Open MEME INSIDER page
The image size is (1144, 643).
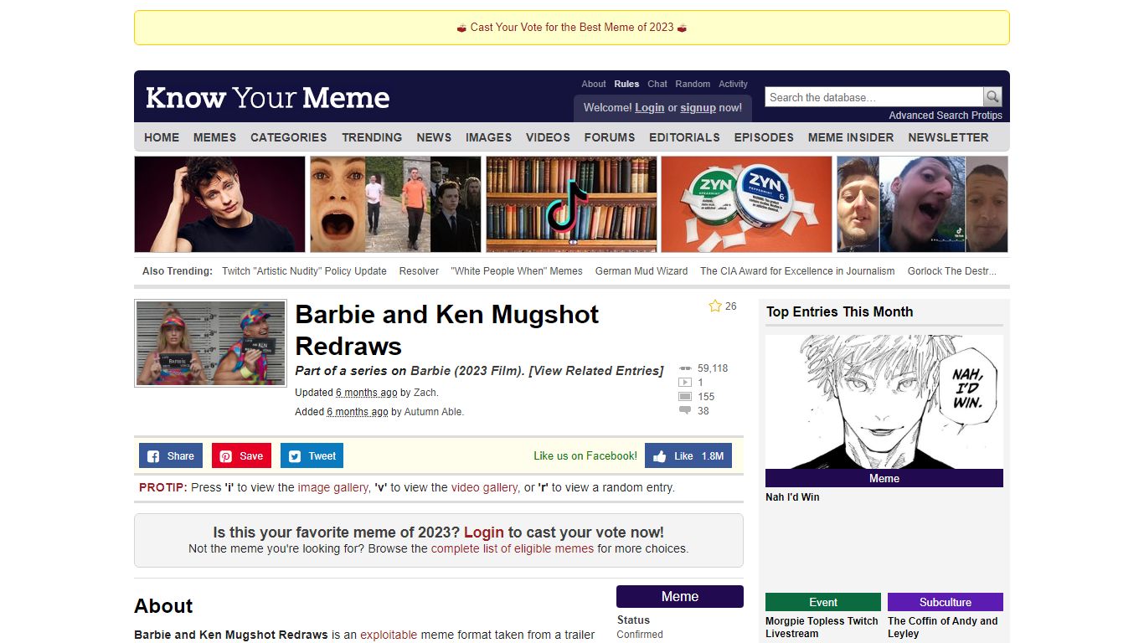tap(851, 137)
